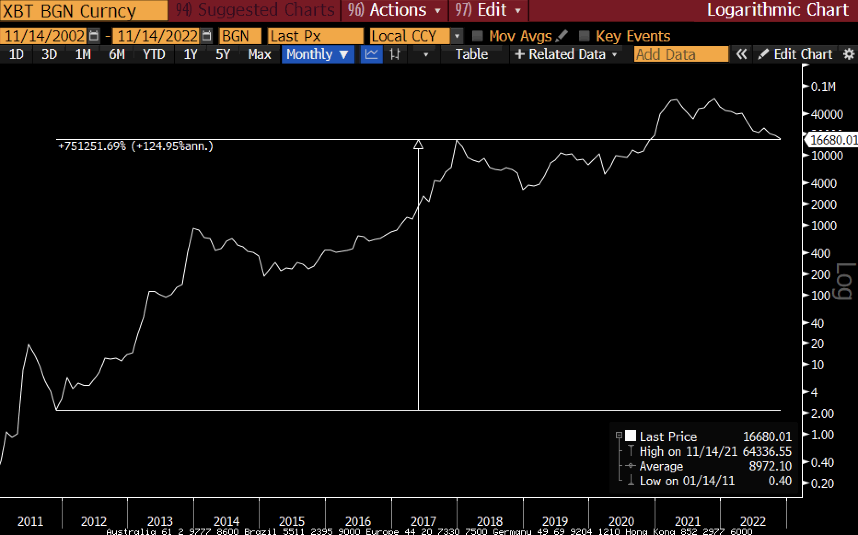Edit moving averages with the pencil icon

click(x=562, y=36)
